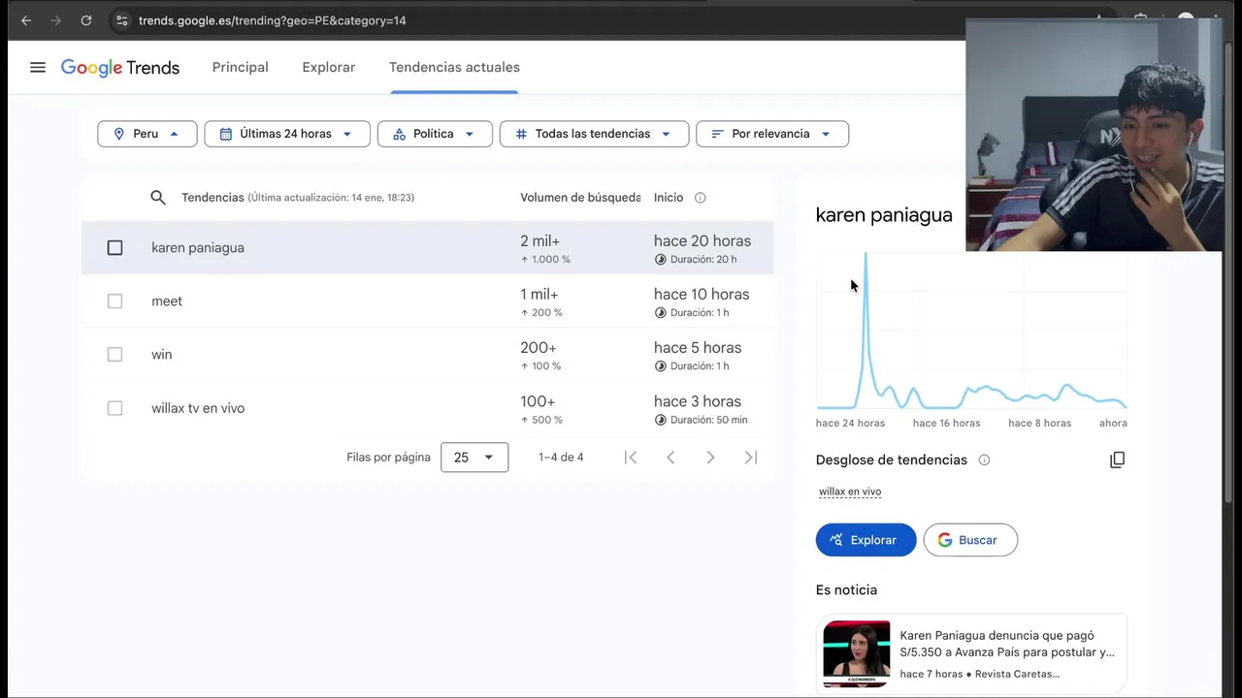The width and height of the screenshot is (1242, 698).
Task: Click the calendar icon in Últimas 24 horas filter
Action: [226, 134]
